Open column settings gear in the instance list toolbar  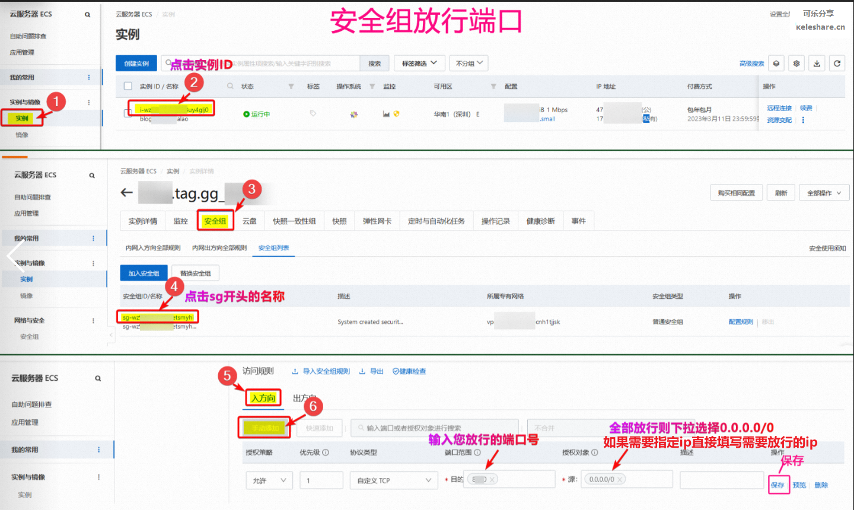pyautogui.click(x=796, y=63)
